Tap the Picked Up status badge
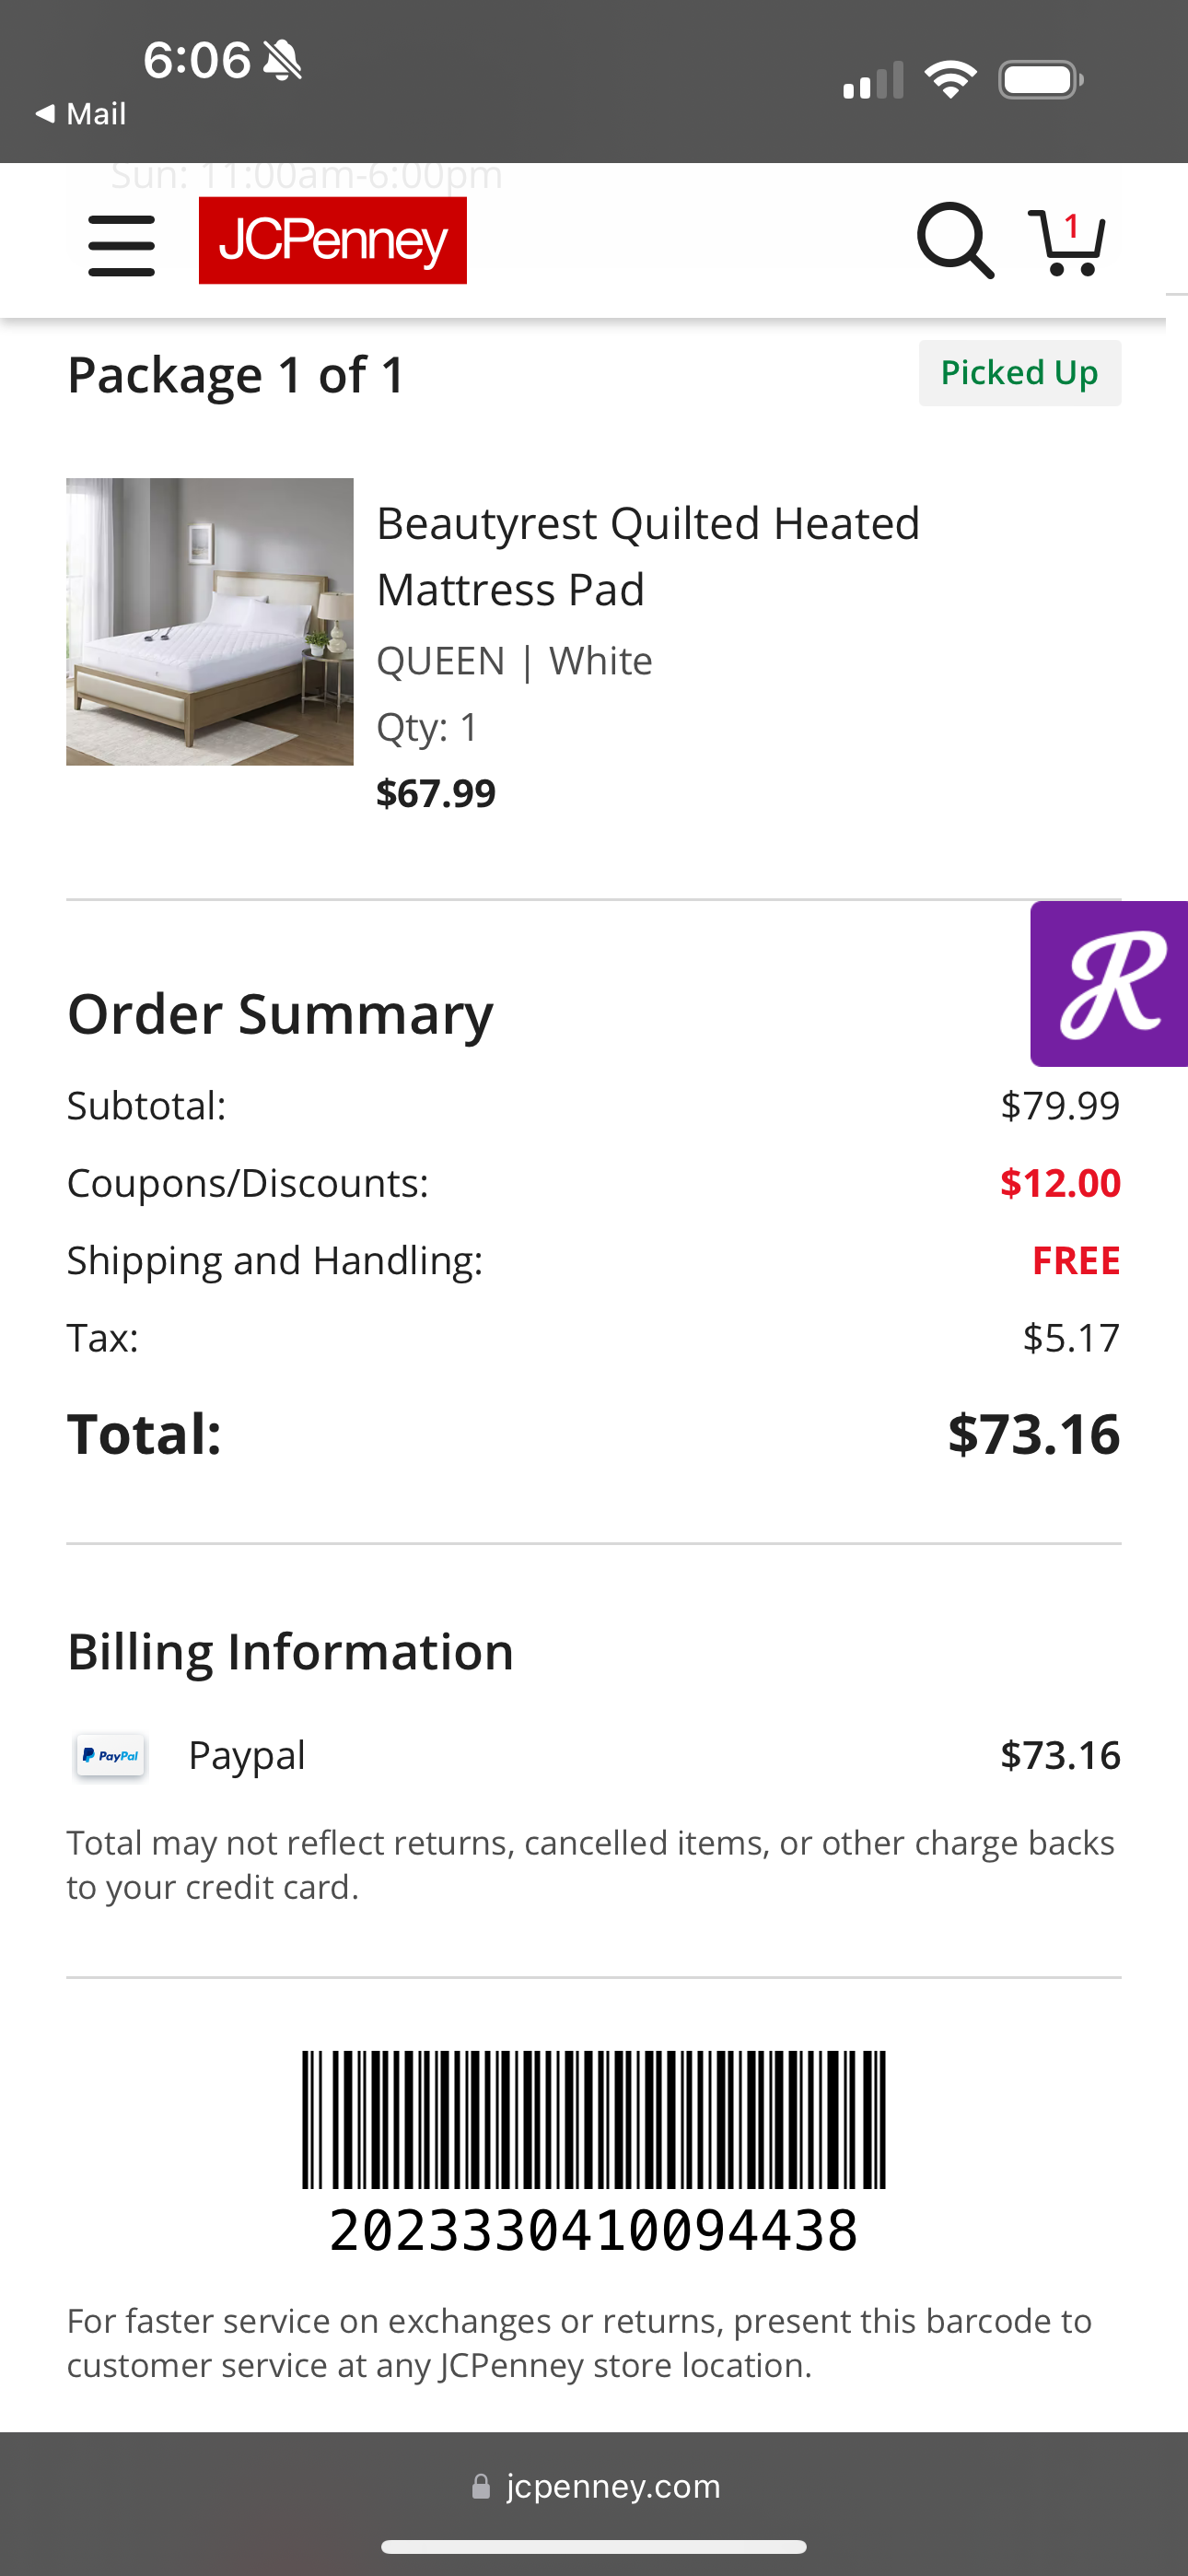1188x2576 pixels. pyautogui.click(x=1020, y=373)
